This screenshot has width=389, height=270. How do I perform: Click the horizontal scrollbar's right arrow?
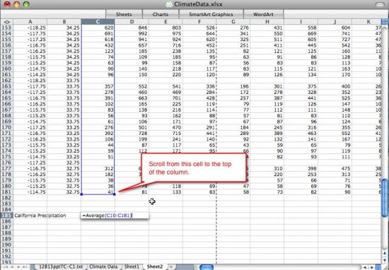coord(372,267)
